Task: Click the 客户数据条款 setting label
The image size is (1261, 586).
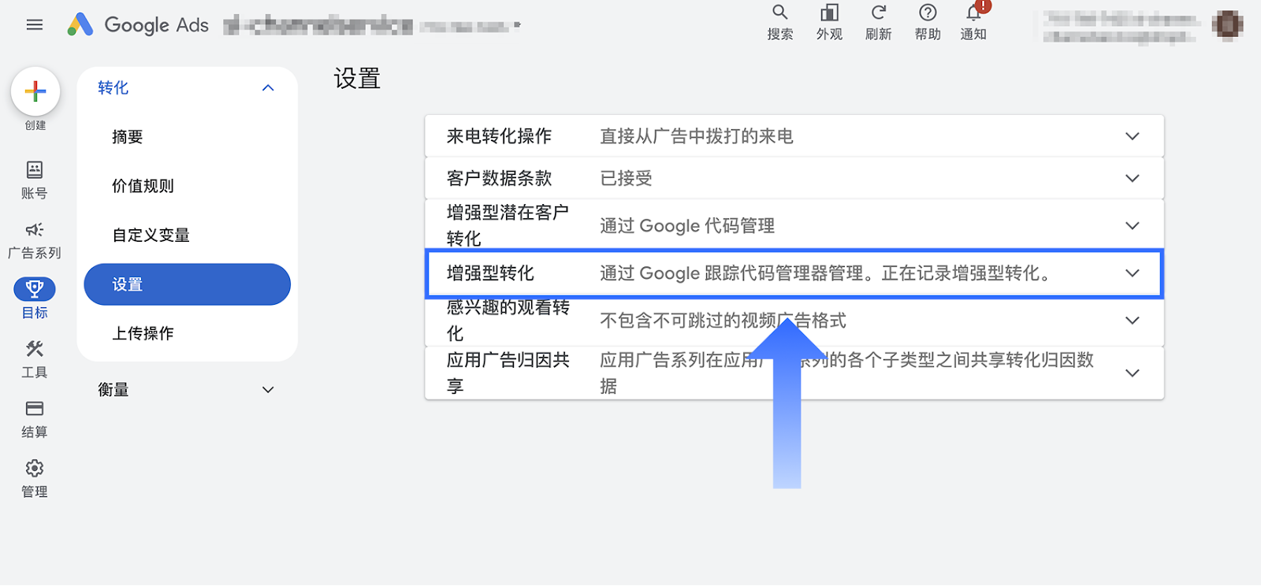Action: point(499,178)
